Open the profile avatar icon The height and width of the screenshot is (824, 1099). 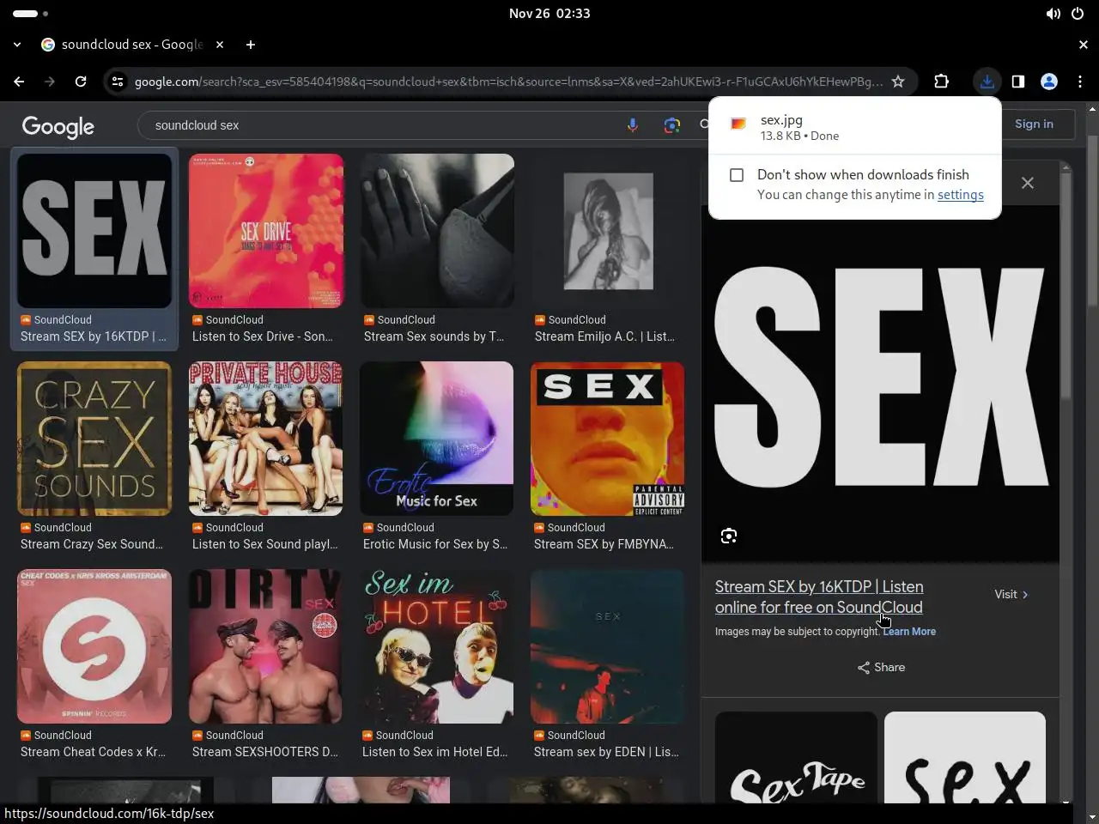point(1049,82)
